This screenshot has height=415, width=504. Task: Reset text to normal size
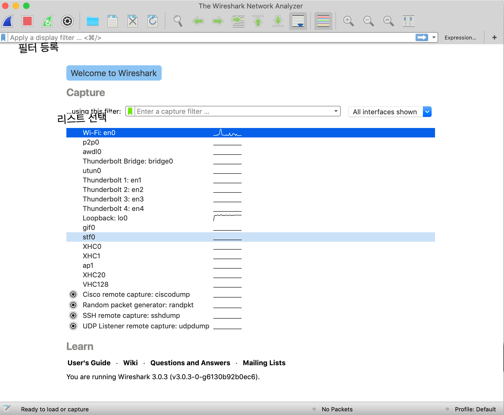point(389,21)
